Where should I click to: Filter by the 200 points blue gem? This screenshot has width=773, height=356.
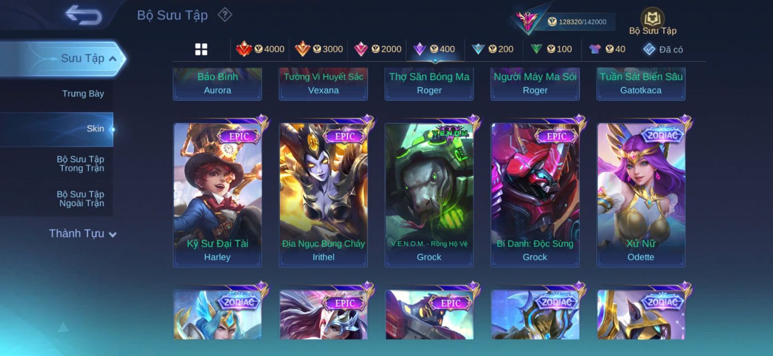(x=492, y=49)
